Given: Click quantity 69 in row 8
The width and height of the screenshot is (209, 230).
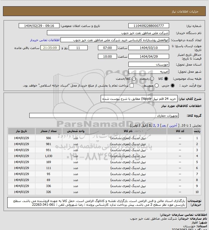Looking at the screenshot, I should pyautogui.click(x=49, y=180).
